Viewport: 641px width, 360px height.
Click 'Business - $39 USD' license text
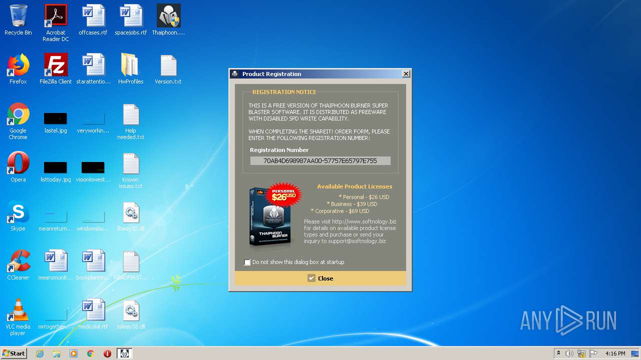tap(352, 204)
